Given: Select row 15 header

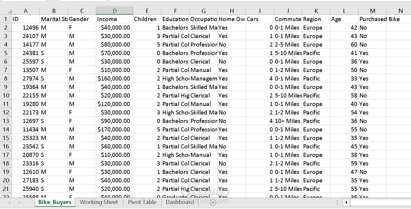Looking at the screenshot, I should point(6,138).
